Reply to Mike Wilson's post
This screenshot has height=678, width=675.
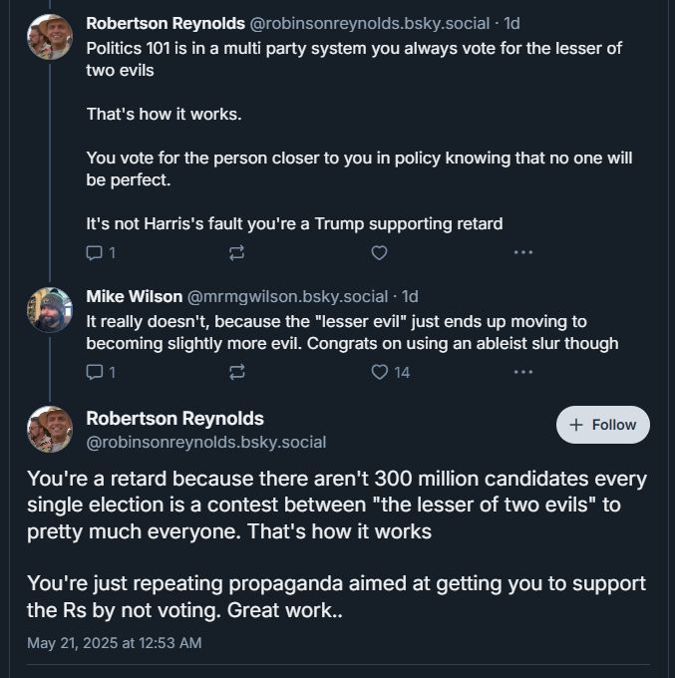pos(95,372)
